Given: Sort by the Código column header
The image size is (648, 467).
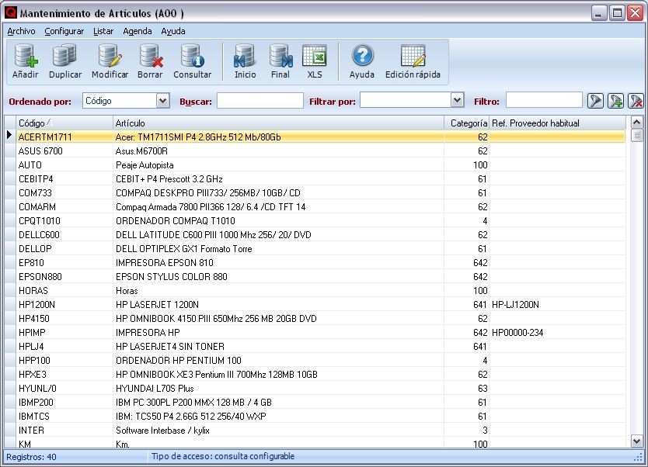Looking at the screenshot, I should [x=64, y=123].
